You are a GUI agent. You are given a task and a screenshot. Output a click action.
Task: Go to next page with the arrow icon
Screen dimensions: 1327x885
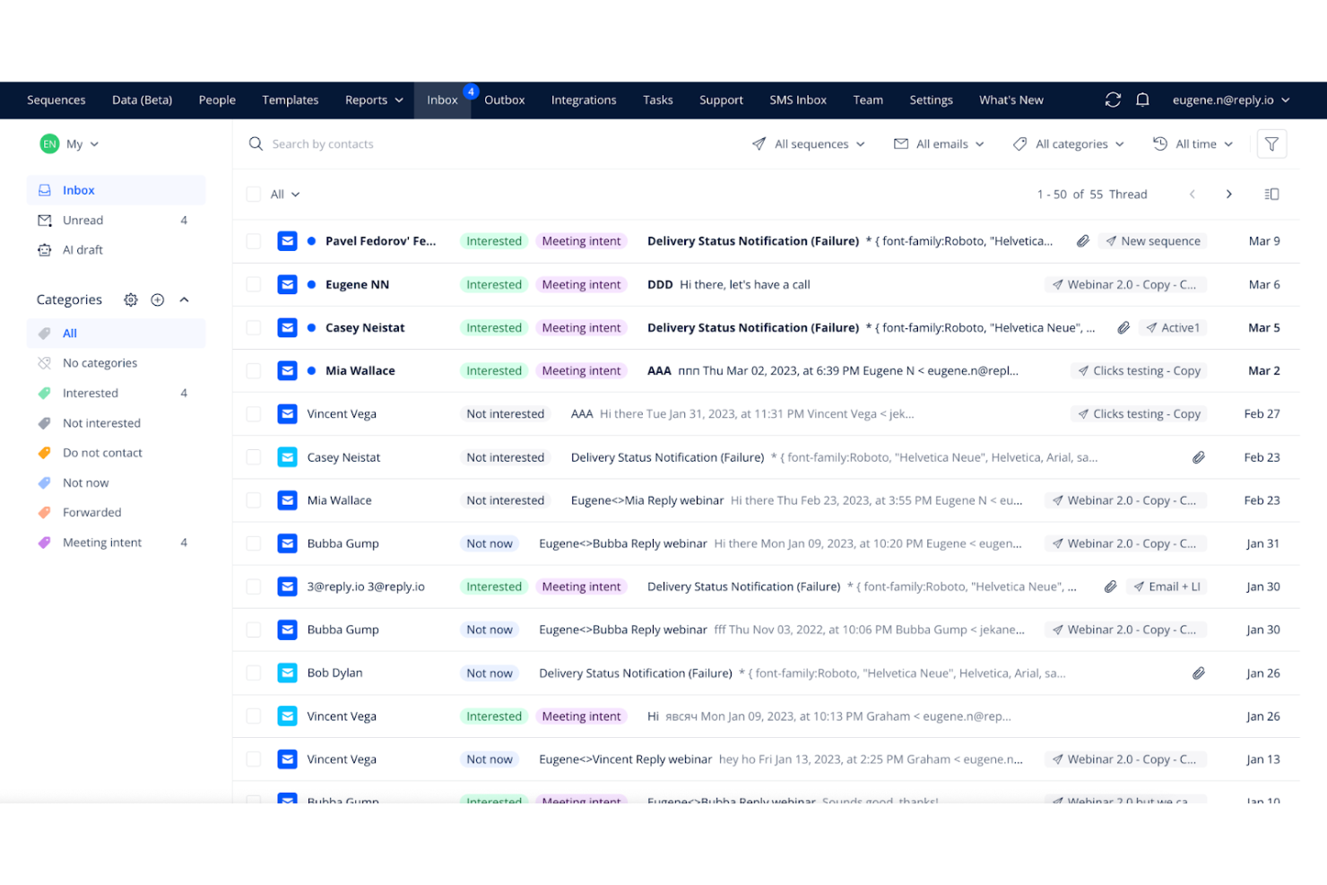(x=1228, y=194)
